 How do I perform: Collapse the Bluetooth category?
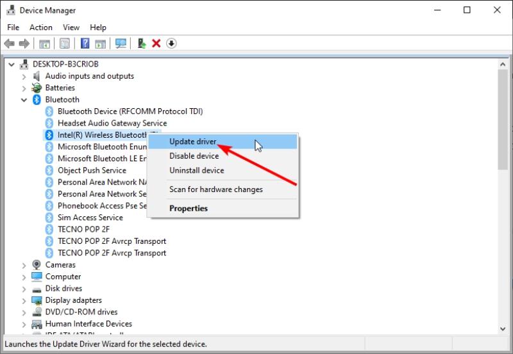pyautogui.click(x=24, y=100)
